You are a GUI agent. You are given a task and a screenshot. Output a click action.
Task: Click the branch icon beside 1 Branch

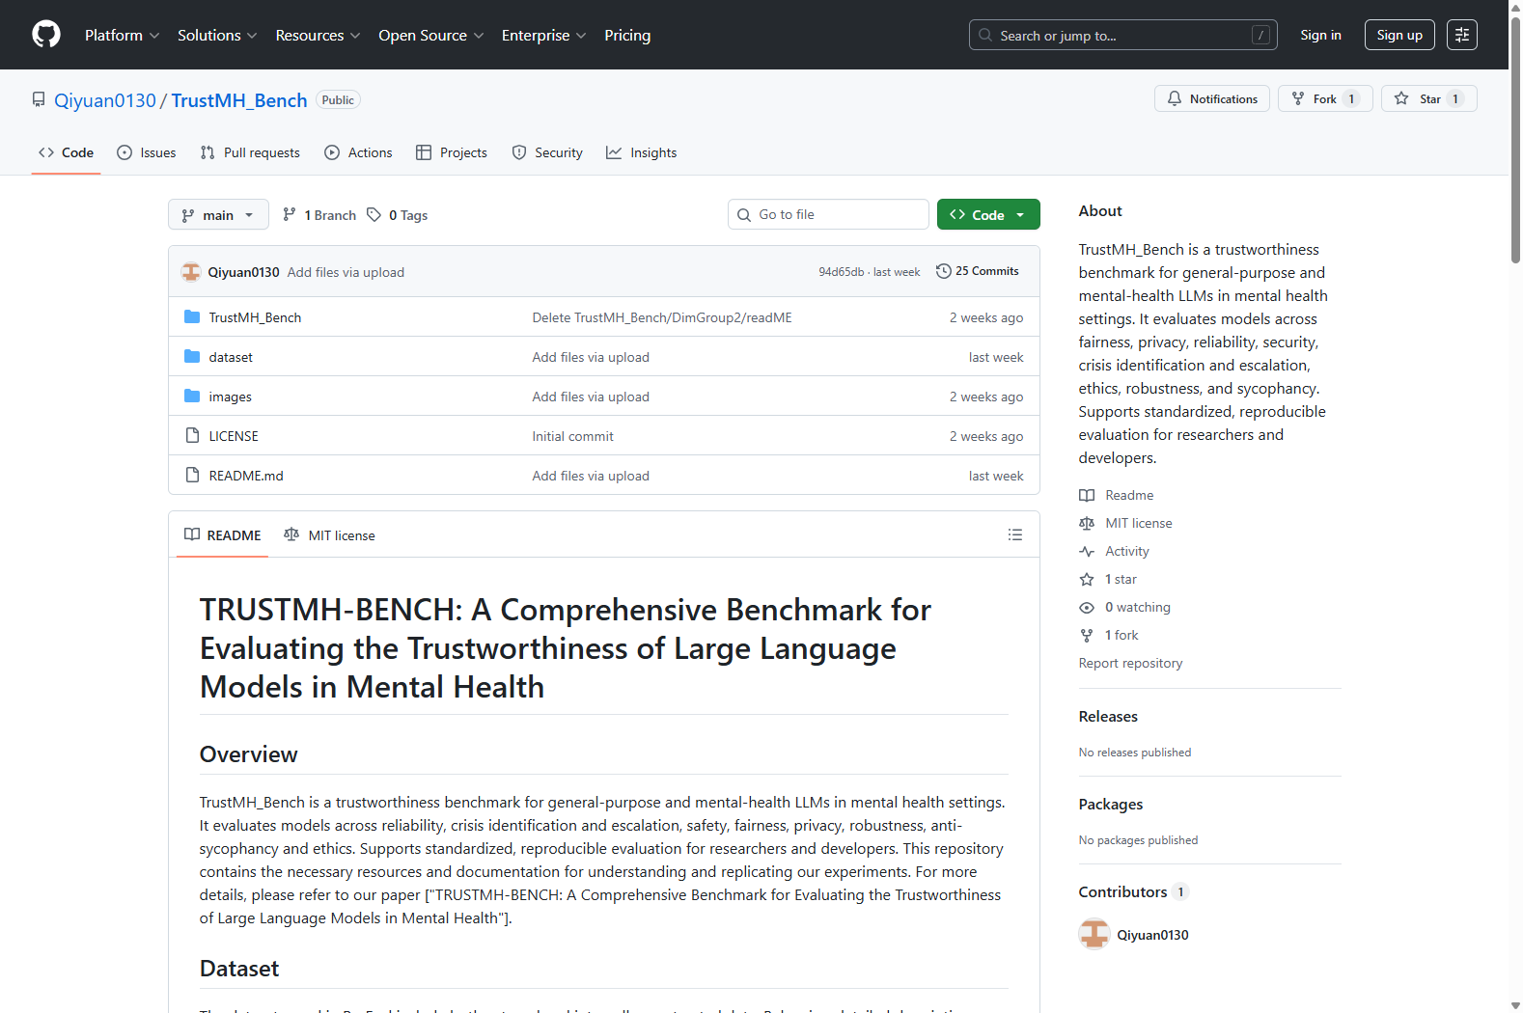point(290,215)
